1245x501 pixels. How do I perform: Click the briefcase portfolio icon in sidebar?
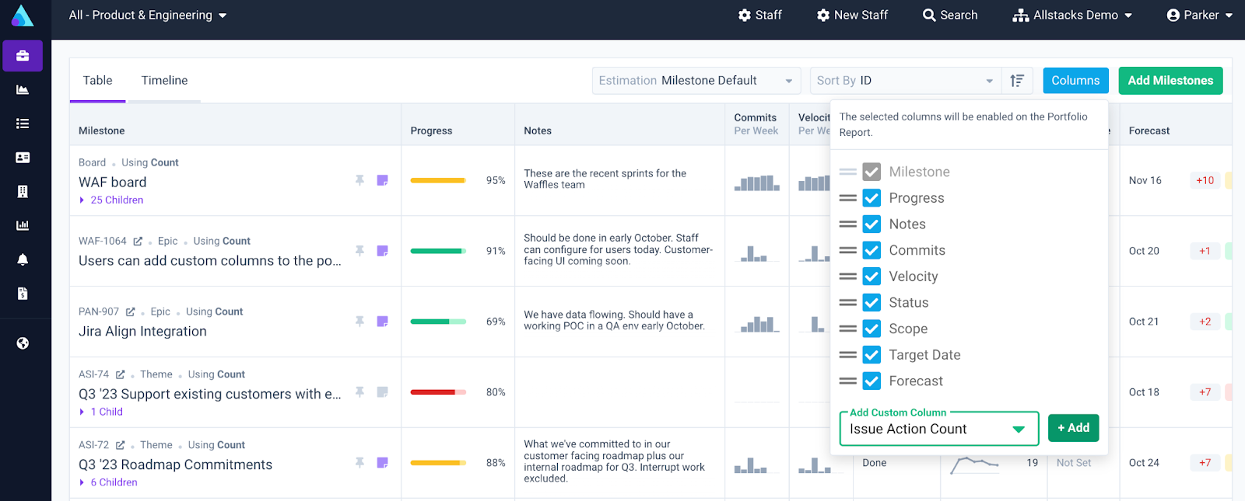[23, 56]
